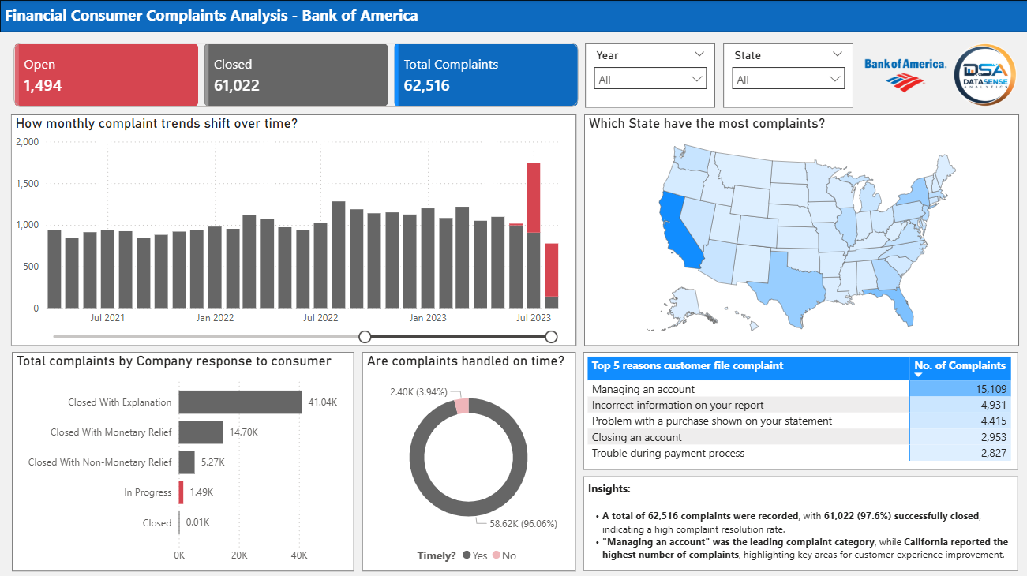Click the pink No segment of donut
The width and height of the screenshot is (1027, 576).
pyautogui.click(x=462, y=406)
